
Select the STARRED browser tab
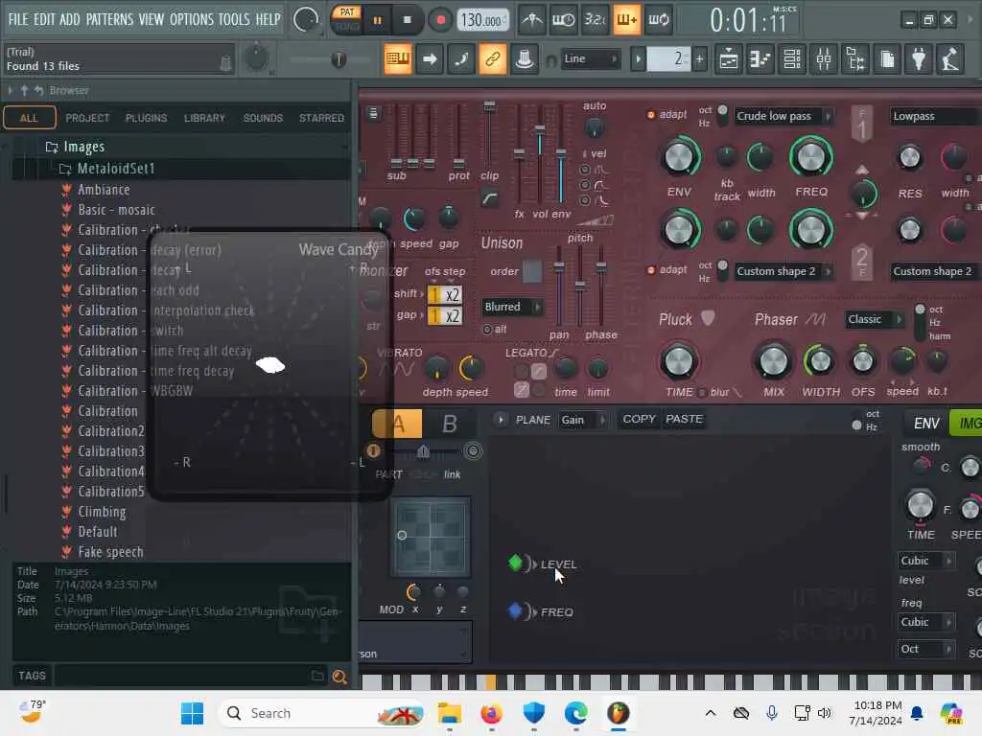point(321,118)
